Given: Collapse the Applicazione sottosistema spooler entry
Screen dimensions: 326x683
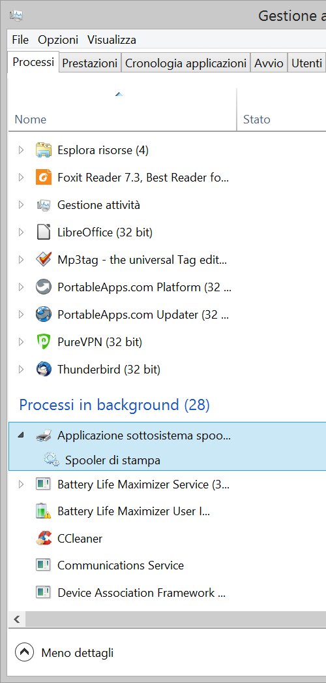Looking at the screenshot, I should (20, 435).
